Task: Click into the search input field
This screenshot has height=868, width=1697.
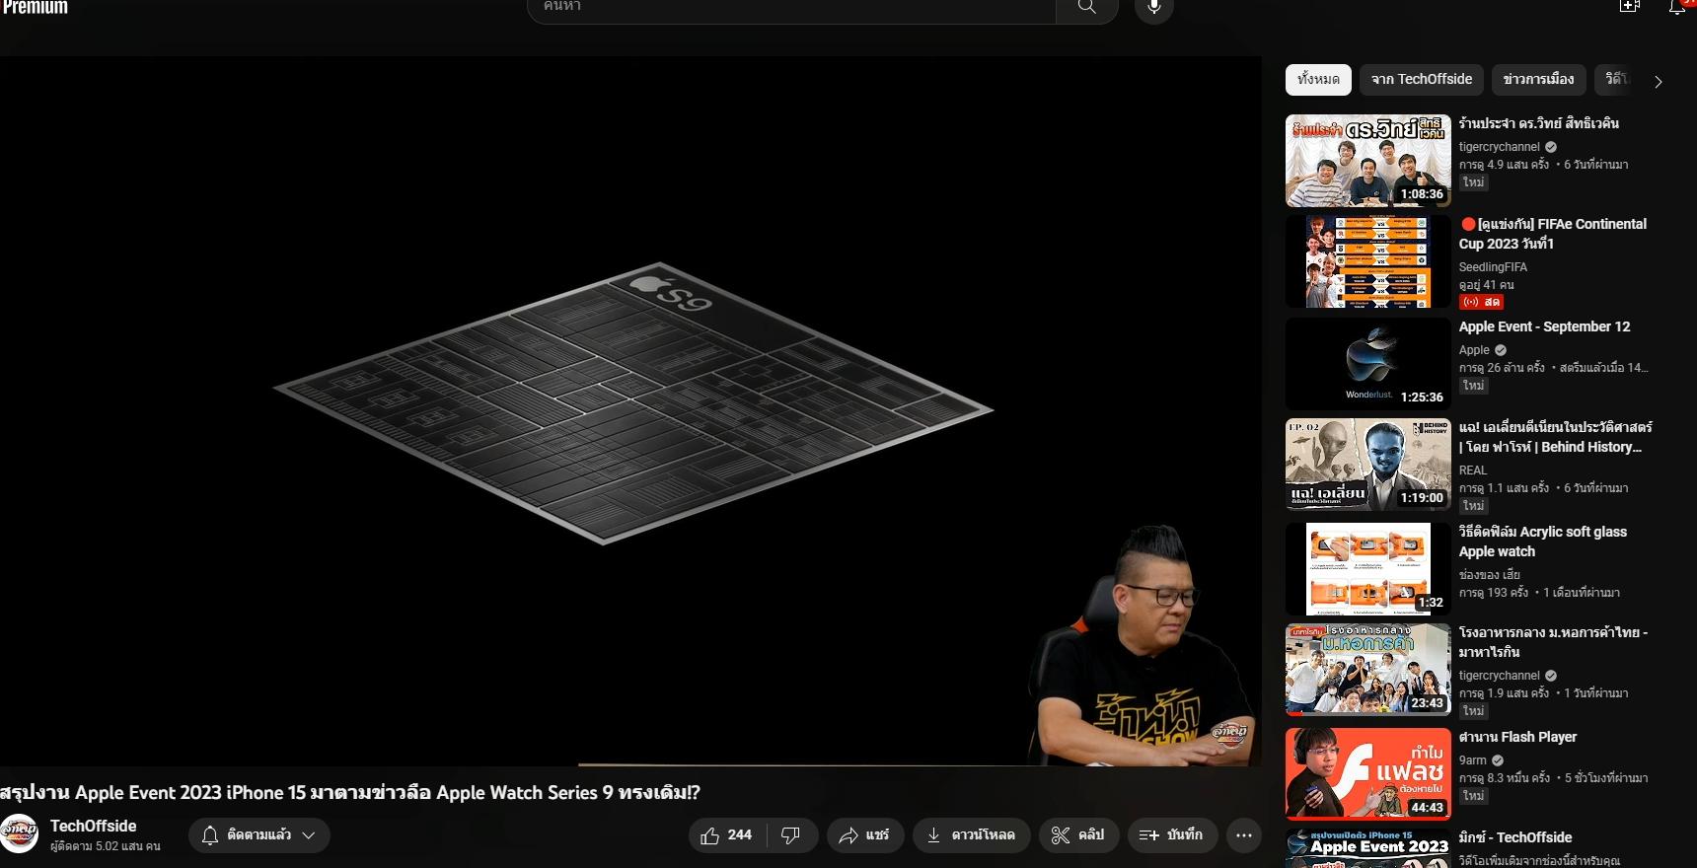Action: tap(791, 8)
